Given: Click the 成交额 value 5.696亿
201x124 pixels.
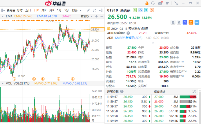Looking at the screenshot, I should [x=195, y=52].
